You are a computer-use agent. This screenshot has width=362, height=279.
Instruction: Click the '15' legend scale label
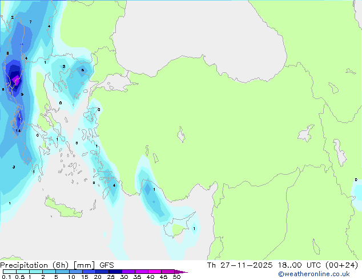85,277
